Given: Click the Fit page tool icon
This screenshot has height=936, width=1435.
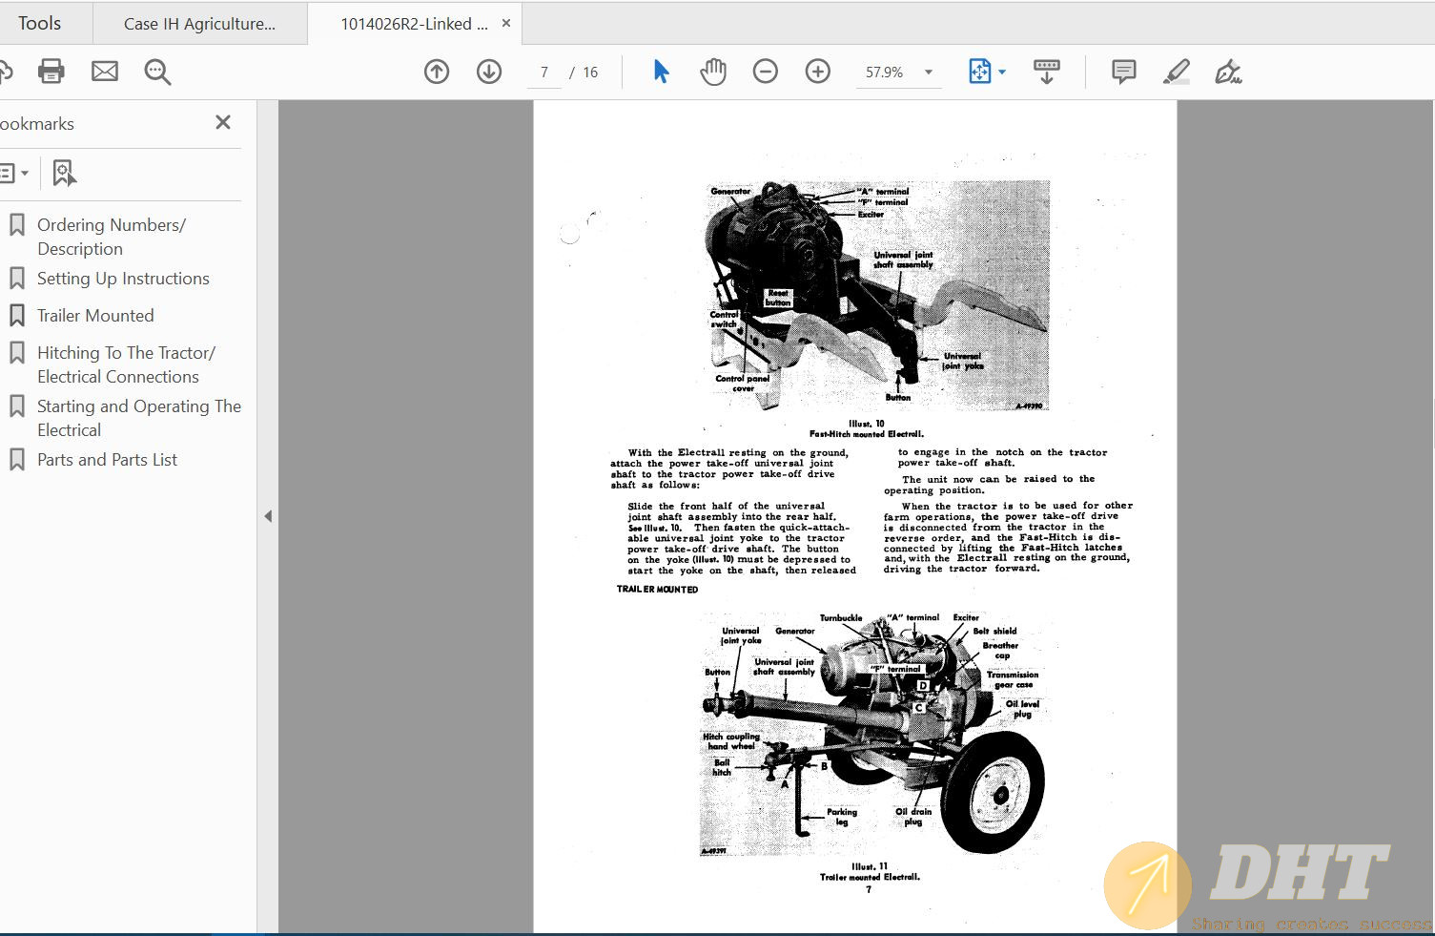Looking at the screenshot, I should click(x=979, y=72).
